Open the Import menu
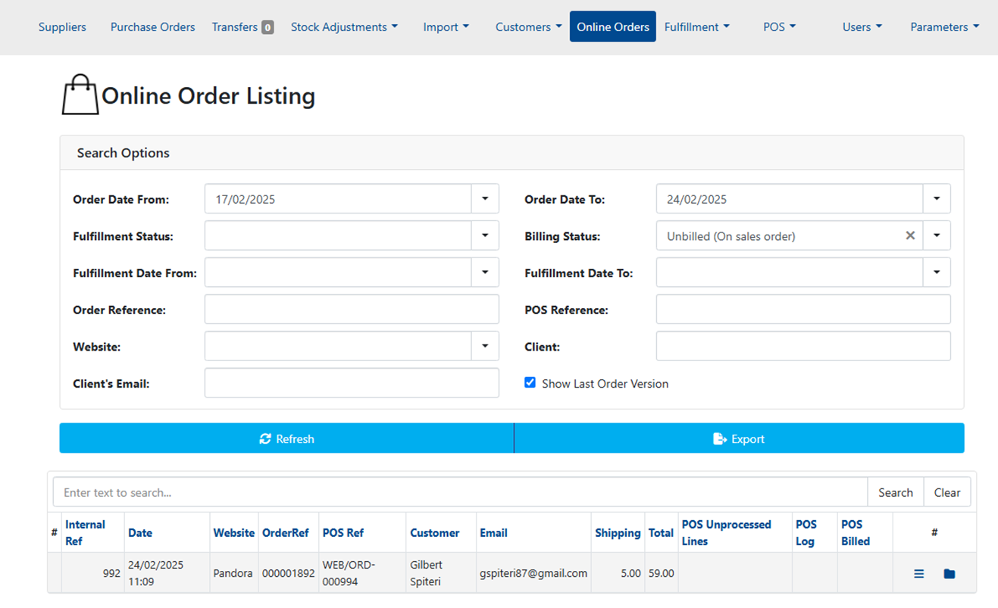Image resolution: width=998 pixels, height=608 pixels. pos(446,27)
